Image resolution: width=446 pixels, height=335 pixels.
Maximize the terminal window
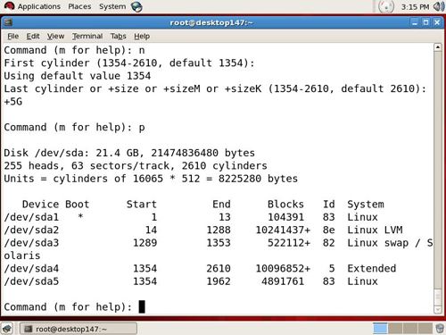(425, 22)
